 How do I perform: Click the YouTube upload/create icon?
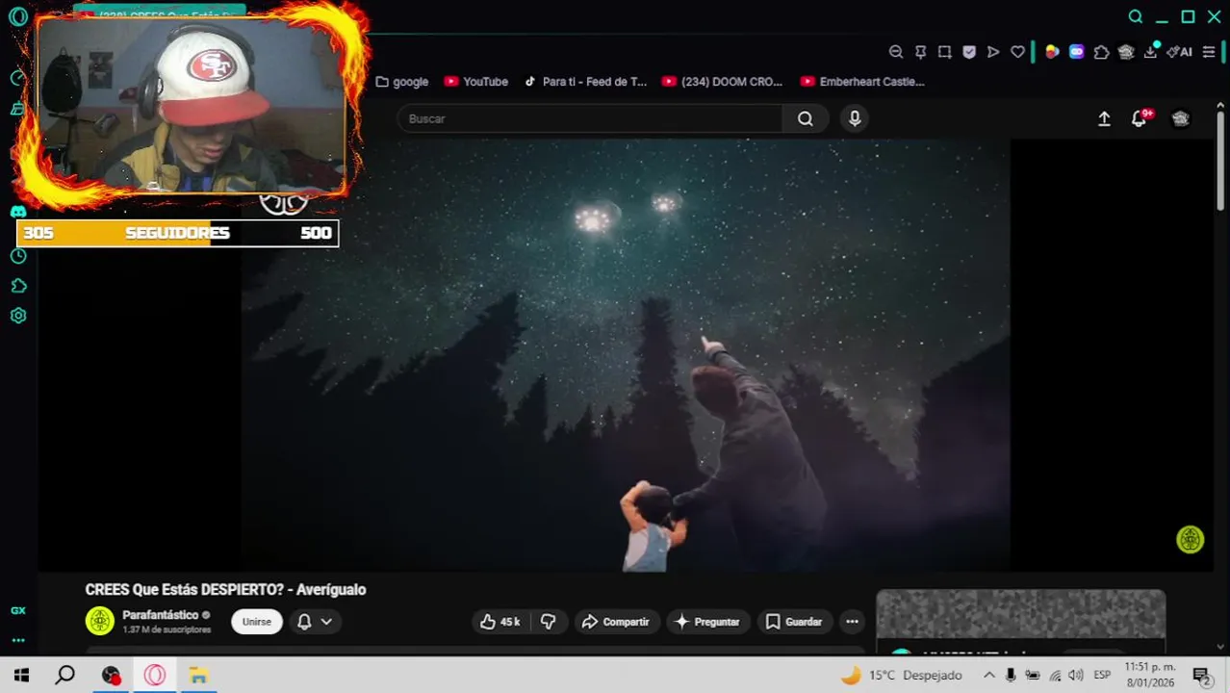point(1104,118)
